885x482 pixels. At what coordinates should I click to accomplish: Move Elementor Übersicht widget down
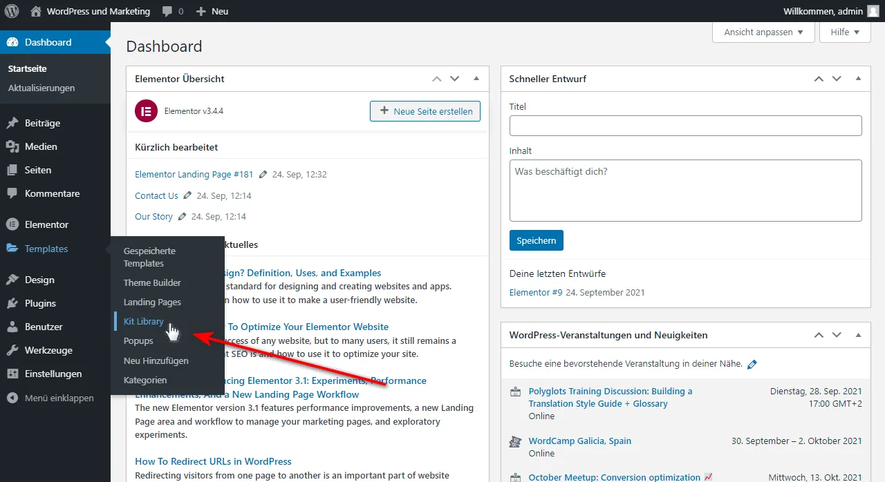(454, 79)
